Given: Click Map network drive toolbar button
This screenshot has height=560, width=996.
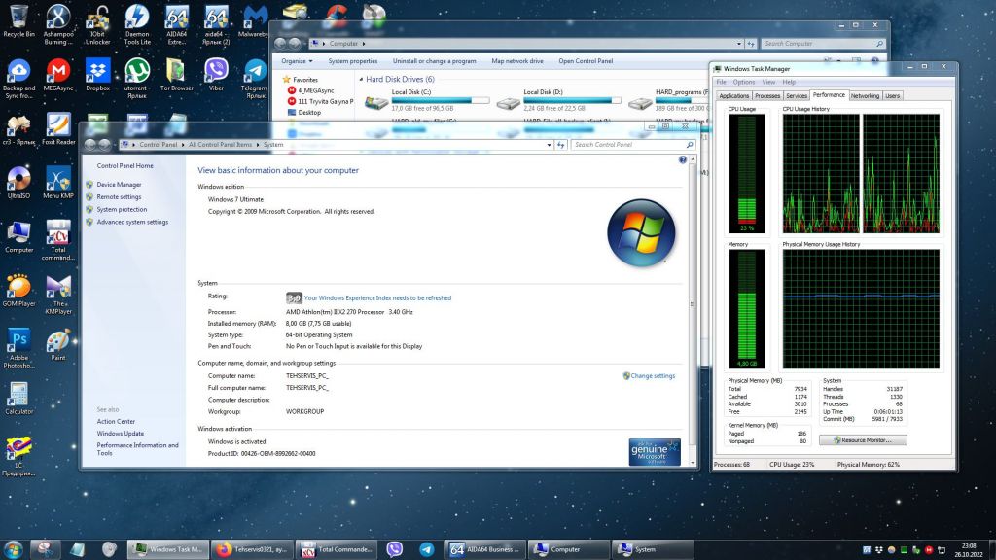Looking at the screenshot, I should pyautogui.click(x=517, y=61).
